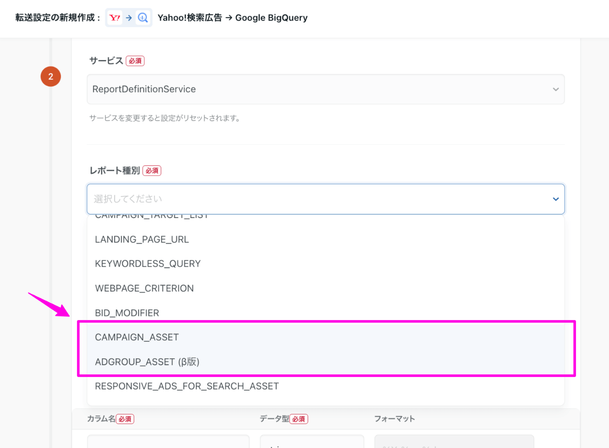
Task: Open the データ型 dropdown below header
Action: (312, 441)
